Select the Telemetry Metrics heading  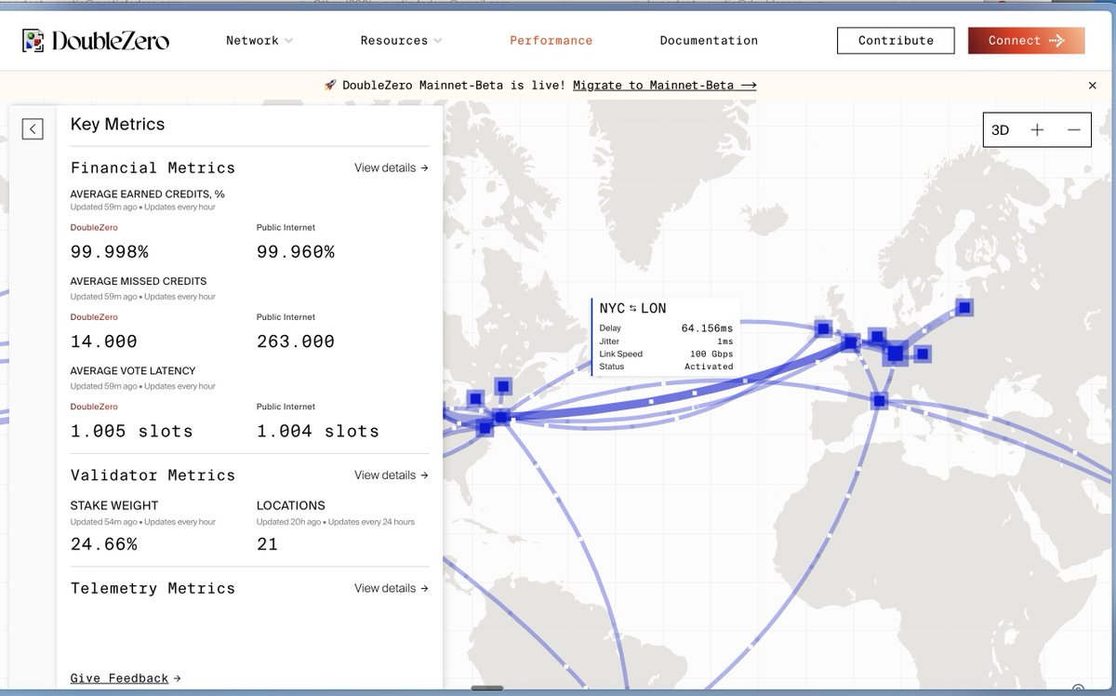(x=153, y=589)
